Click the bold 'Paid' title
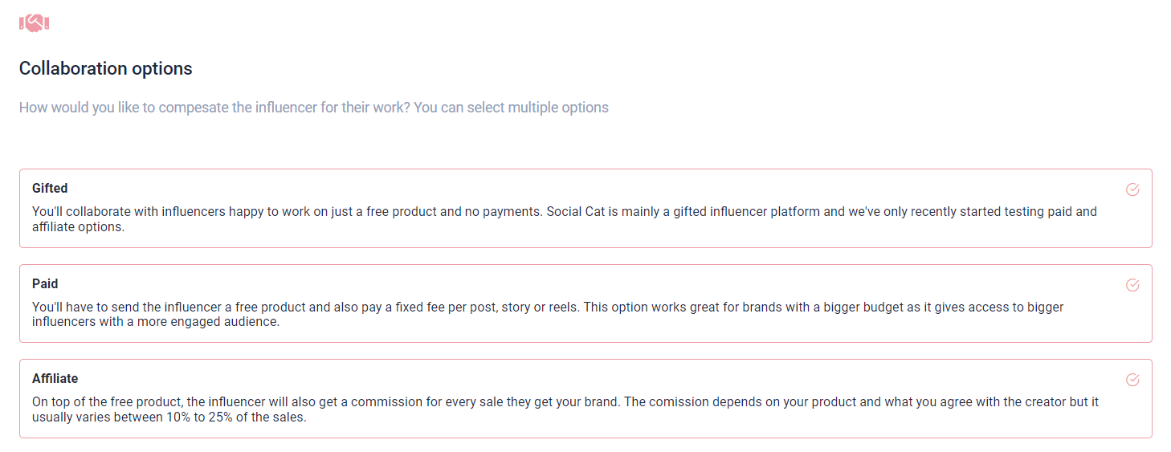 click(45, 283)
